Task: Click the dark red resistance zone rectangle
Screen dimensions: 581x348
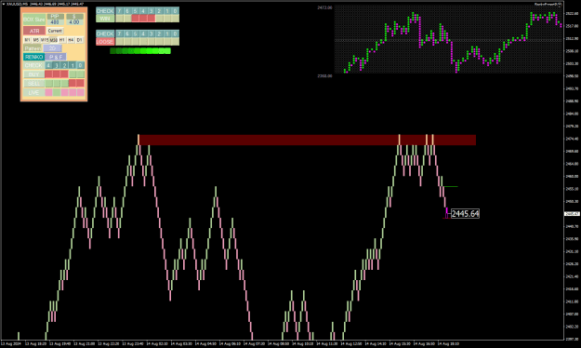Action: [x=307, y=140]
